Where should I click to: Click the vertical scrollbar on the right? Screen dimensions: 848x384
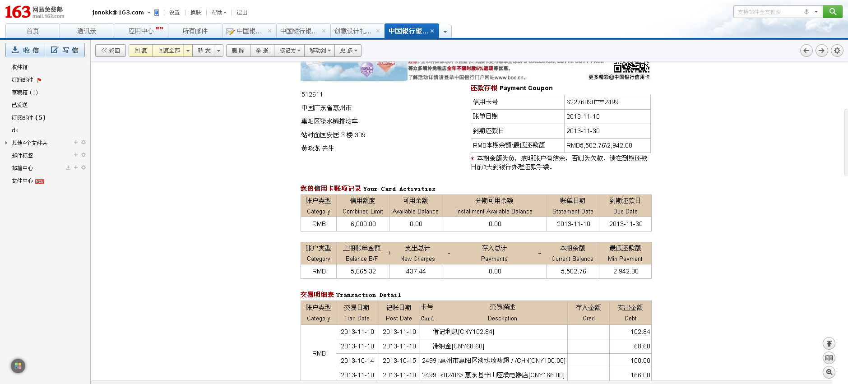point(846,142)
